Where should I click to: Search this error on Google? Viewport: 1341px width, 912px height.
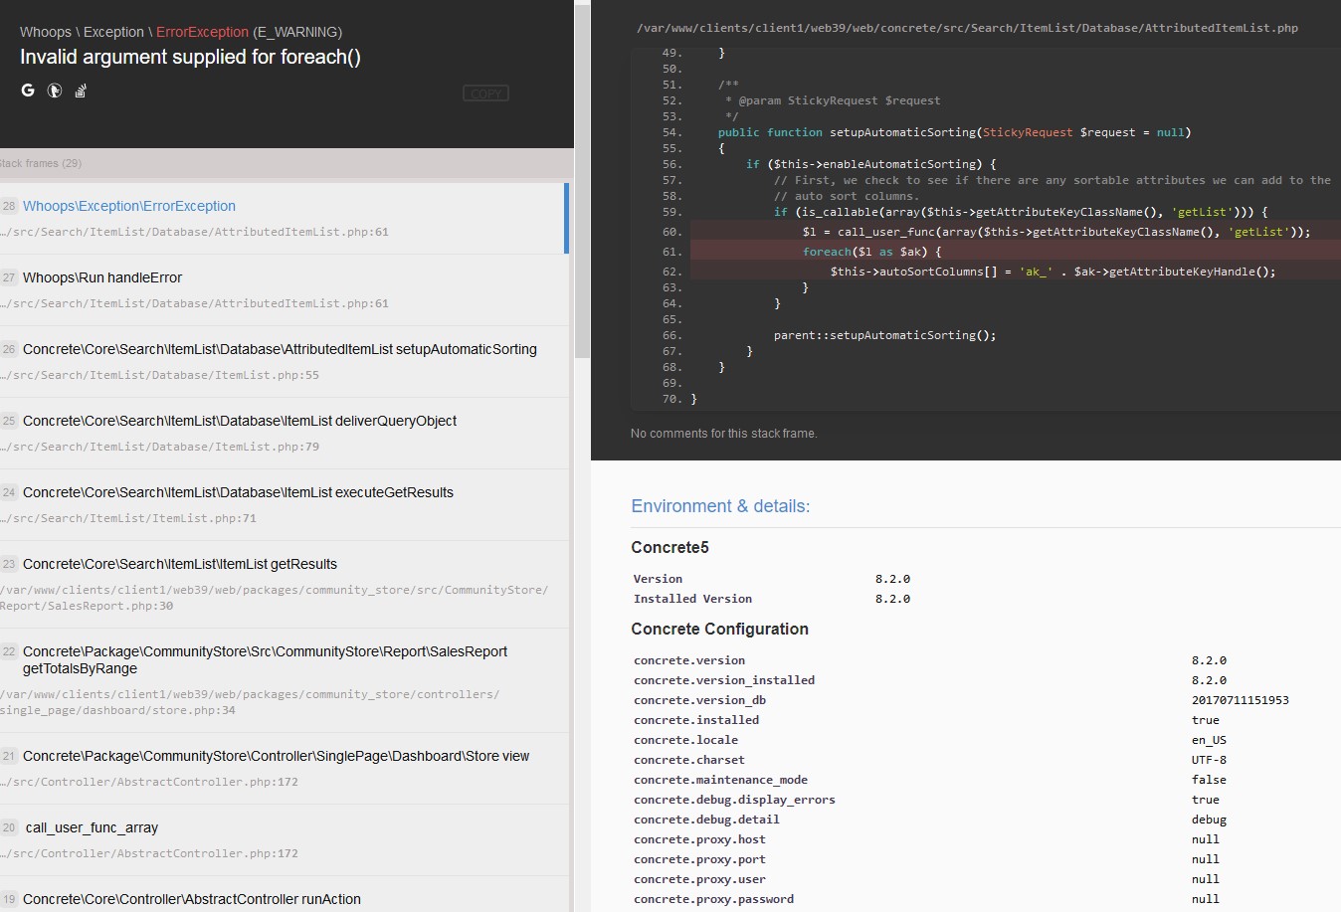point(27,91)
